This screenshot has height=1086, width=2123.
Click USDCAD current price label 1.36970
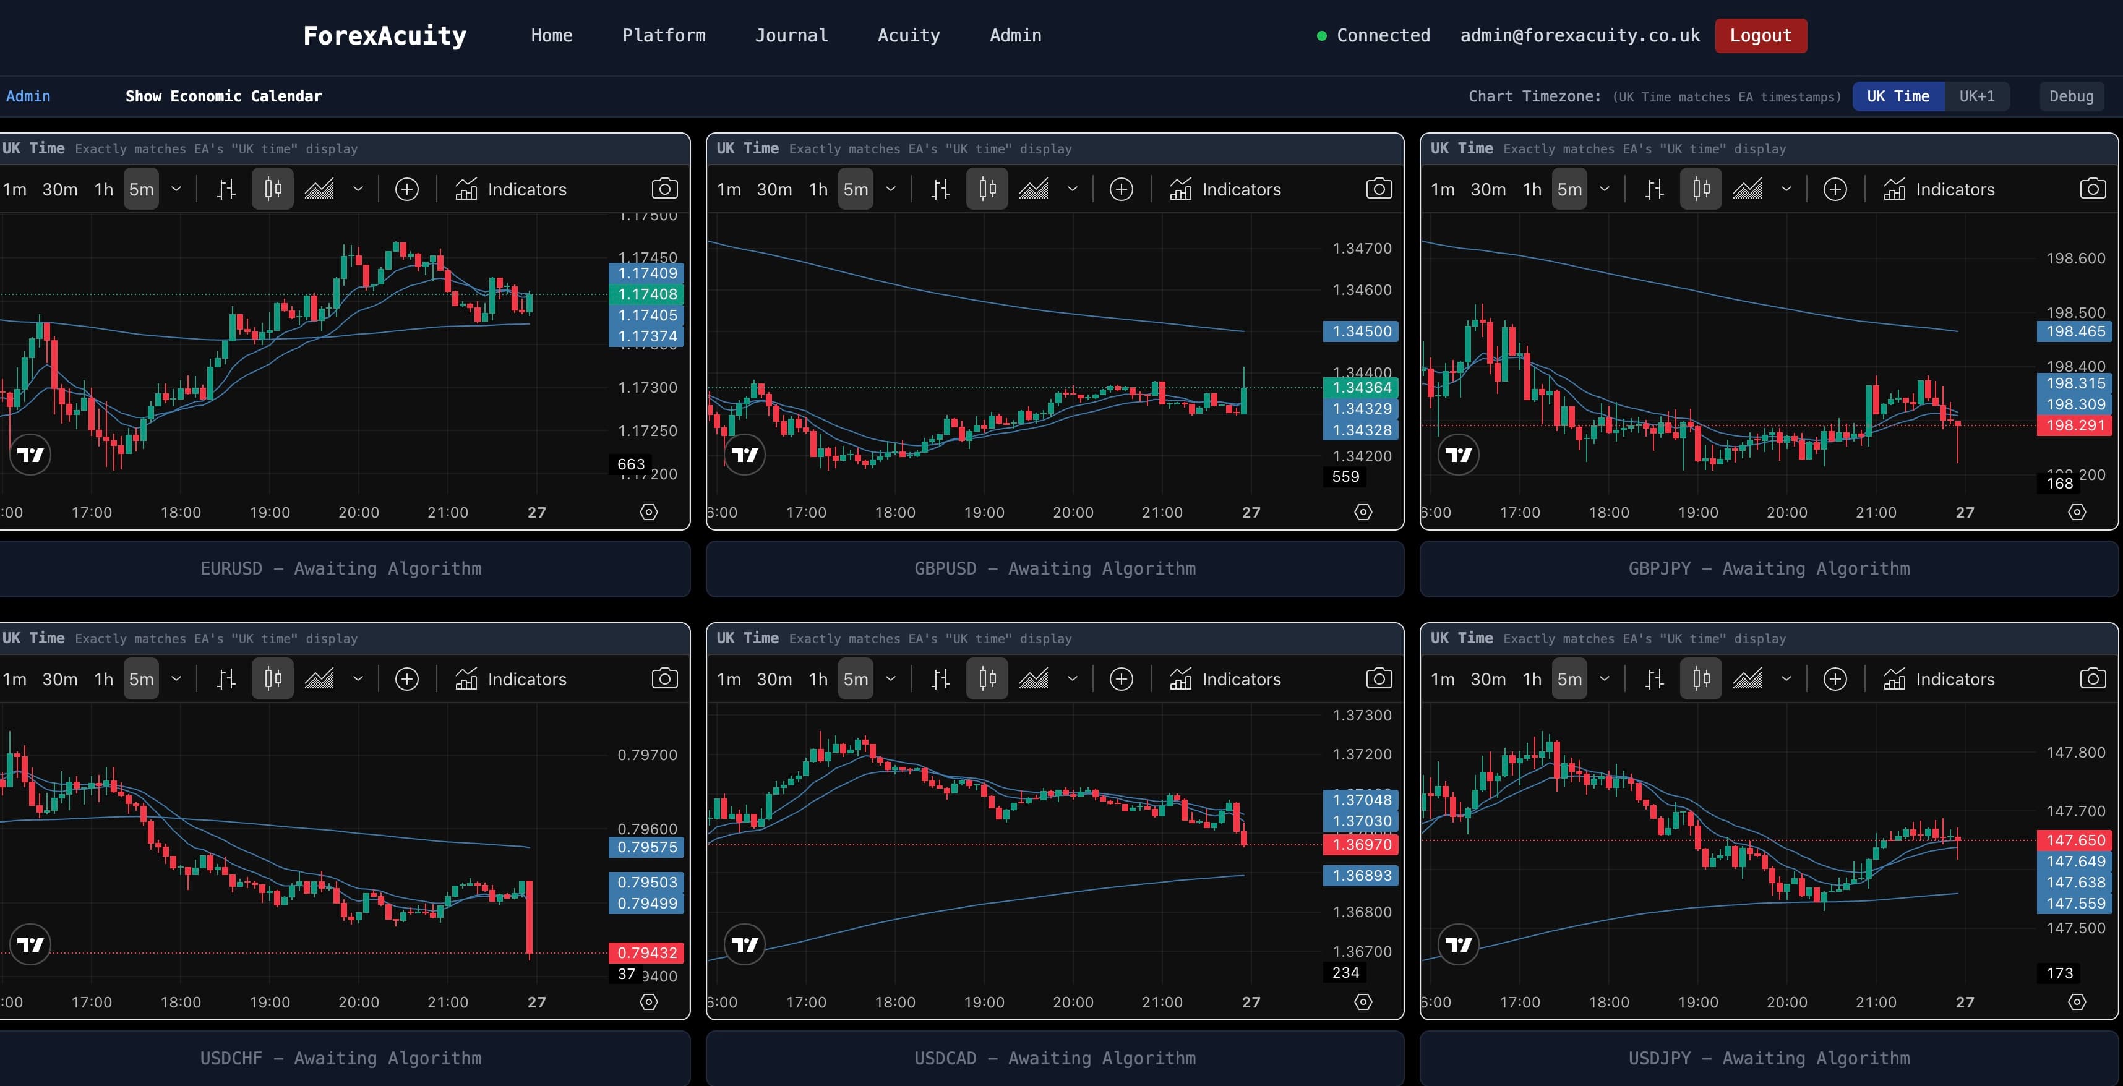pos(1361,845)
